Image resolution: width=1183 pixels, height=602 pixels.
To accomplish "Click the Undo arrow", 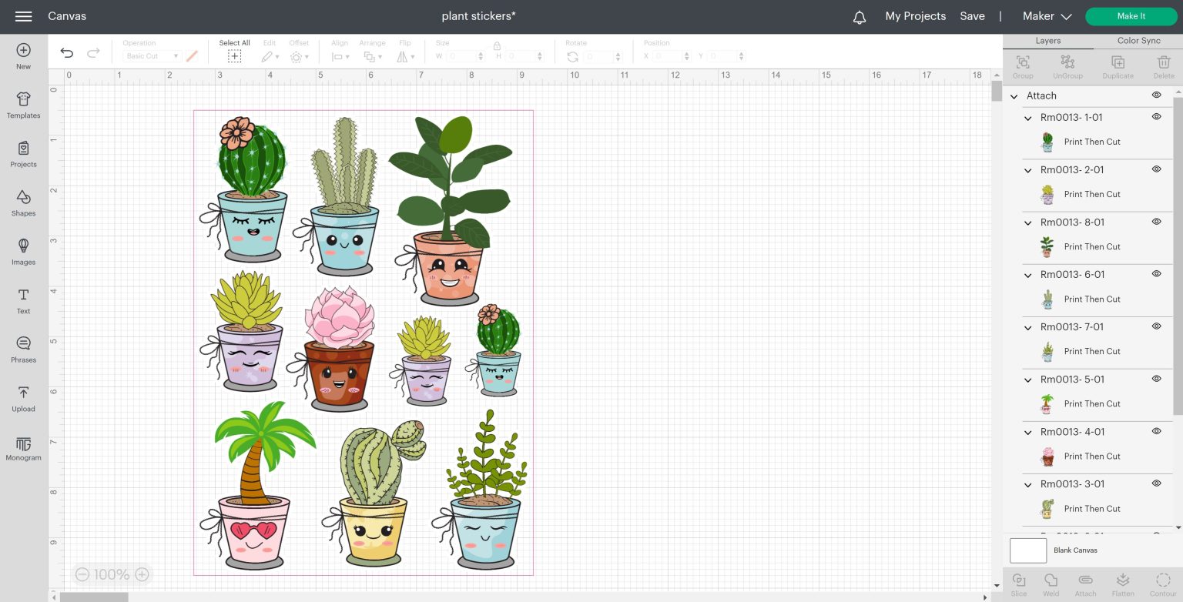I will pos(67,53).
